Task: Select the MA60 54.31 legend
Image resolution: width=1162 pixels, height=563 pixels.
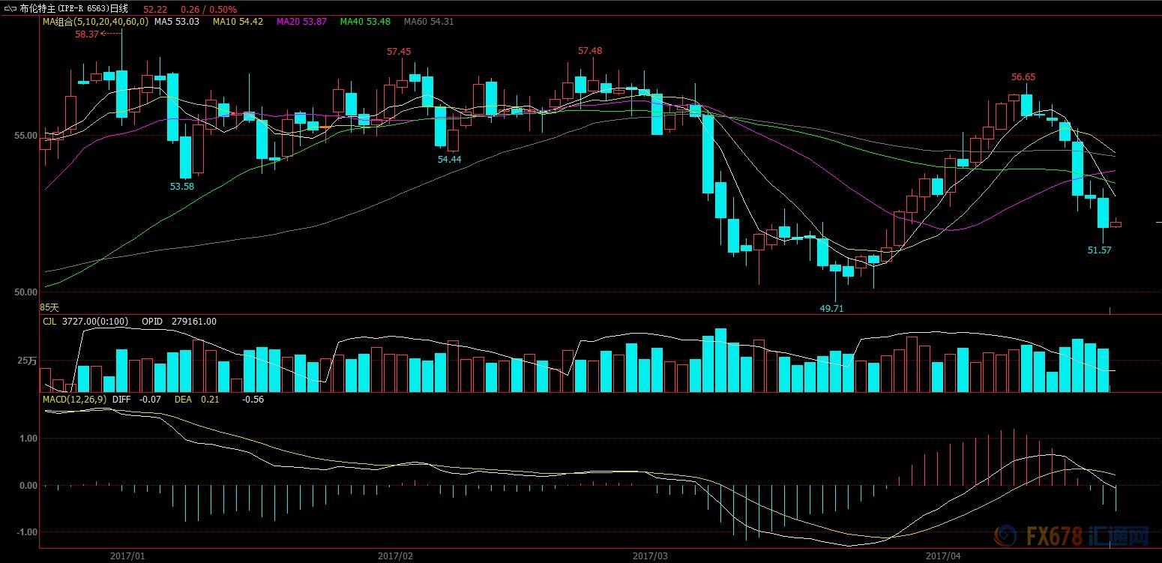Action: click(x=429, y=22)
